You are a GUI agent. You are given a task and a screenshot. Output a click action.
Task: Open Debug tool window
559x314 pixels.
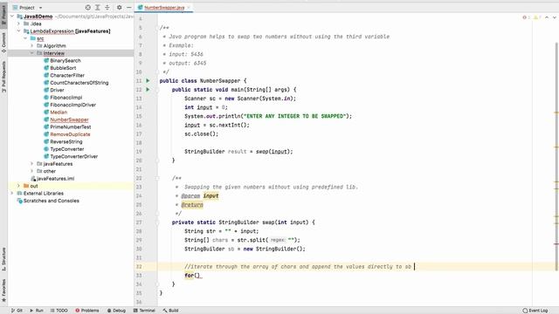point(116,311)
